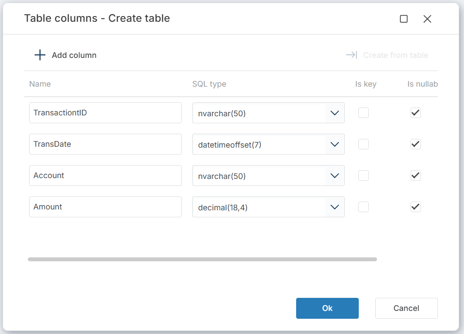Uncheck Is nullable for TransDate
The height and width of the screenshot is (334, 464).
click(415, 144)
